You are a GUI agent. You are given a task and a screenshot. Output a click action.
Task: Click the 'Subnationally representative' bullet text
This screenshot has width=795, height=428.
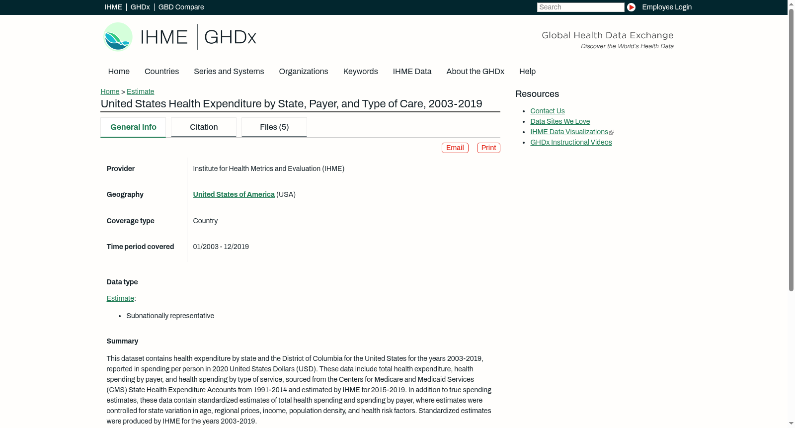point(170,316)
